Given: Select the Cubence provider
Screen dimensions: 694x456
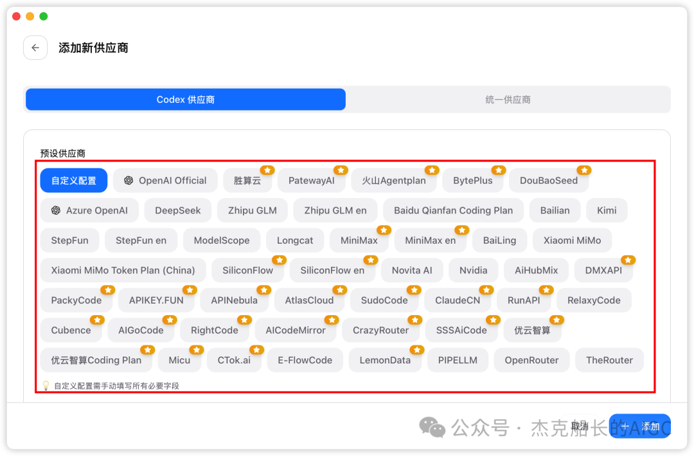Looking at the screenshot, I should pos(71,330).
